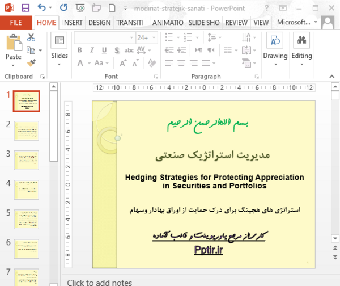Open the Microsoft account menu
The image size is (340, 286).
pyautogui.click(x=297, y=22)
